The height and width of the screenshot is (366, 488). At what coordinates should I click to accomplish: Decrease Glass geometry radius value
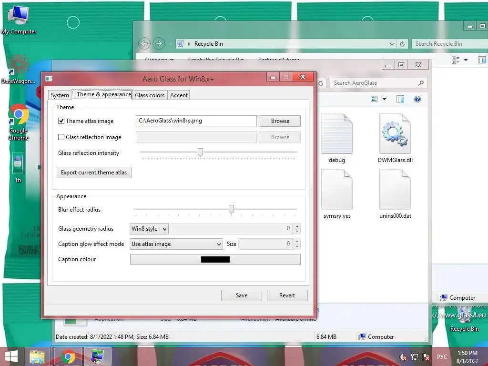pos(297,231)
